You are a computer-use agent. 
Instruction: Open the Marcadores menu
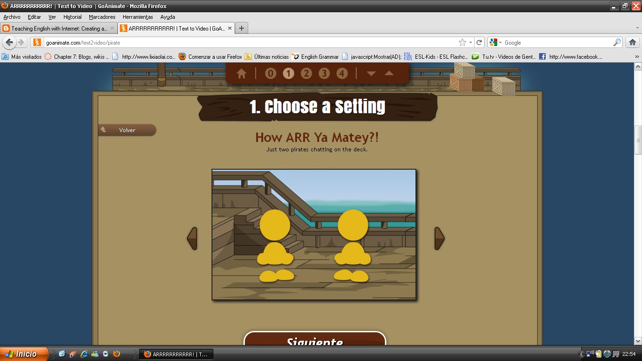pyautogui.click(x=102, y=17)
